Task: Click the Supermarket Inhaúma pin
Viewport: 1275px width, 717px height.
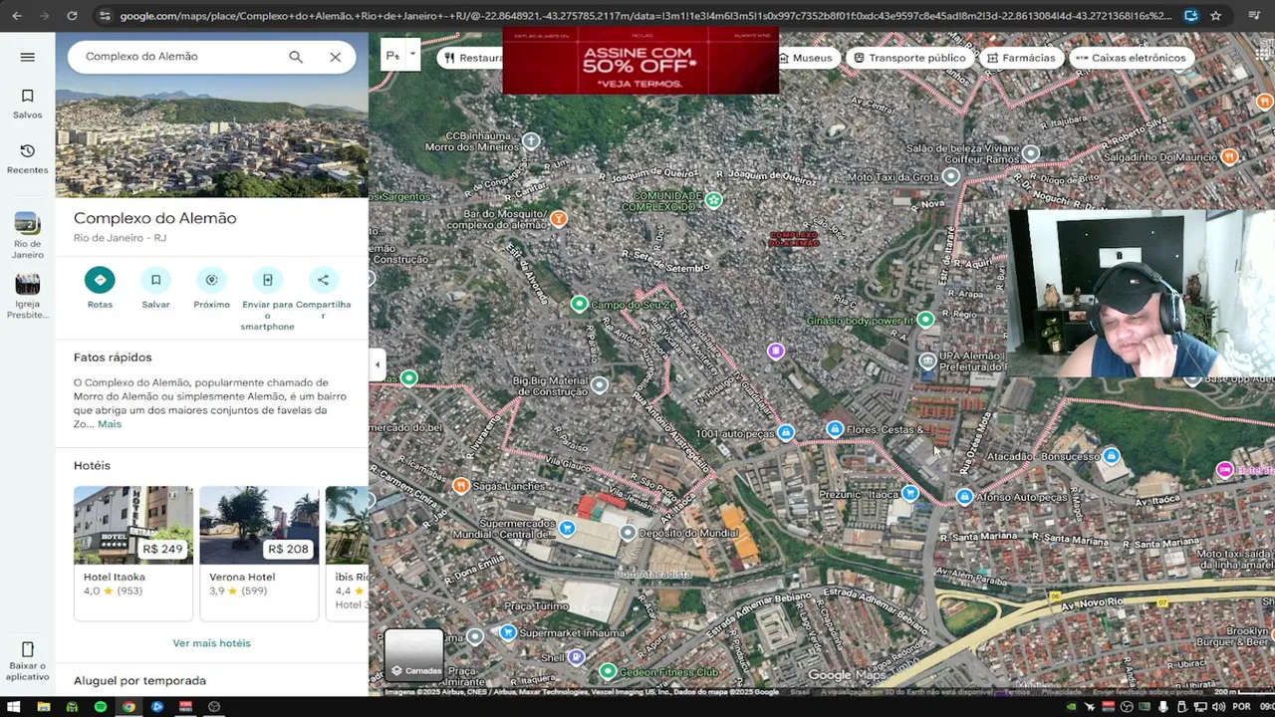Action: click(508, 632)
